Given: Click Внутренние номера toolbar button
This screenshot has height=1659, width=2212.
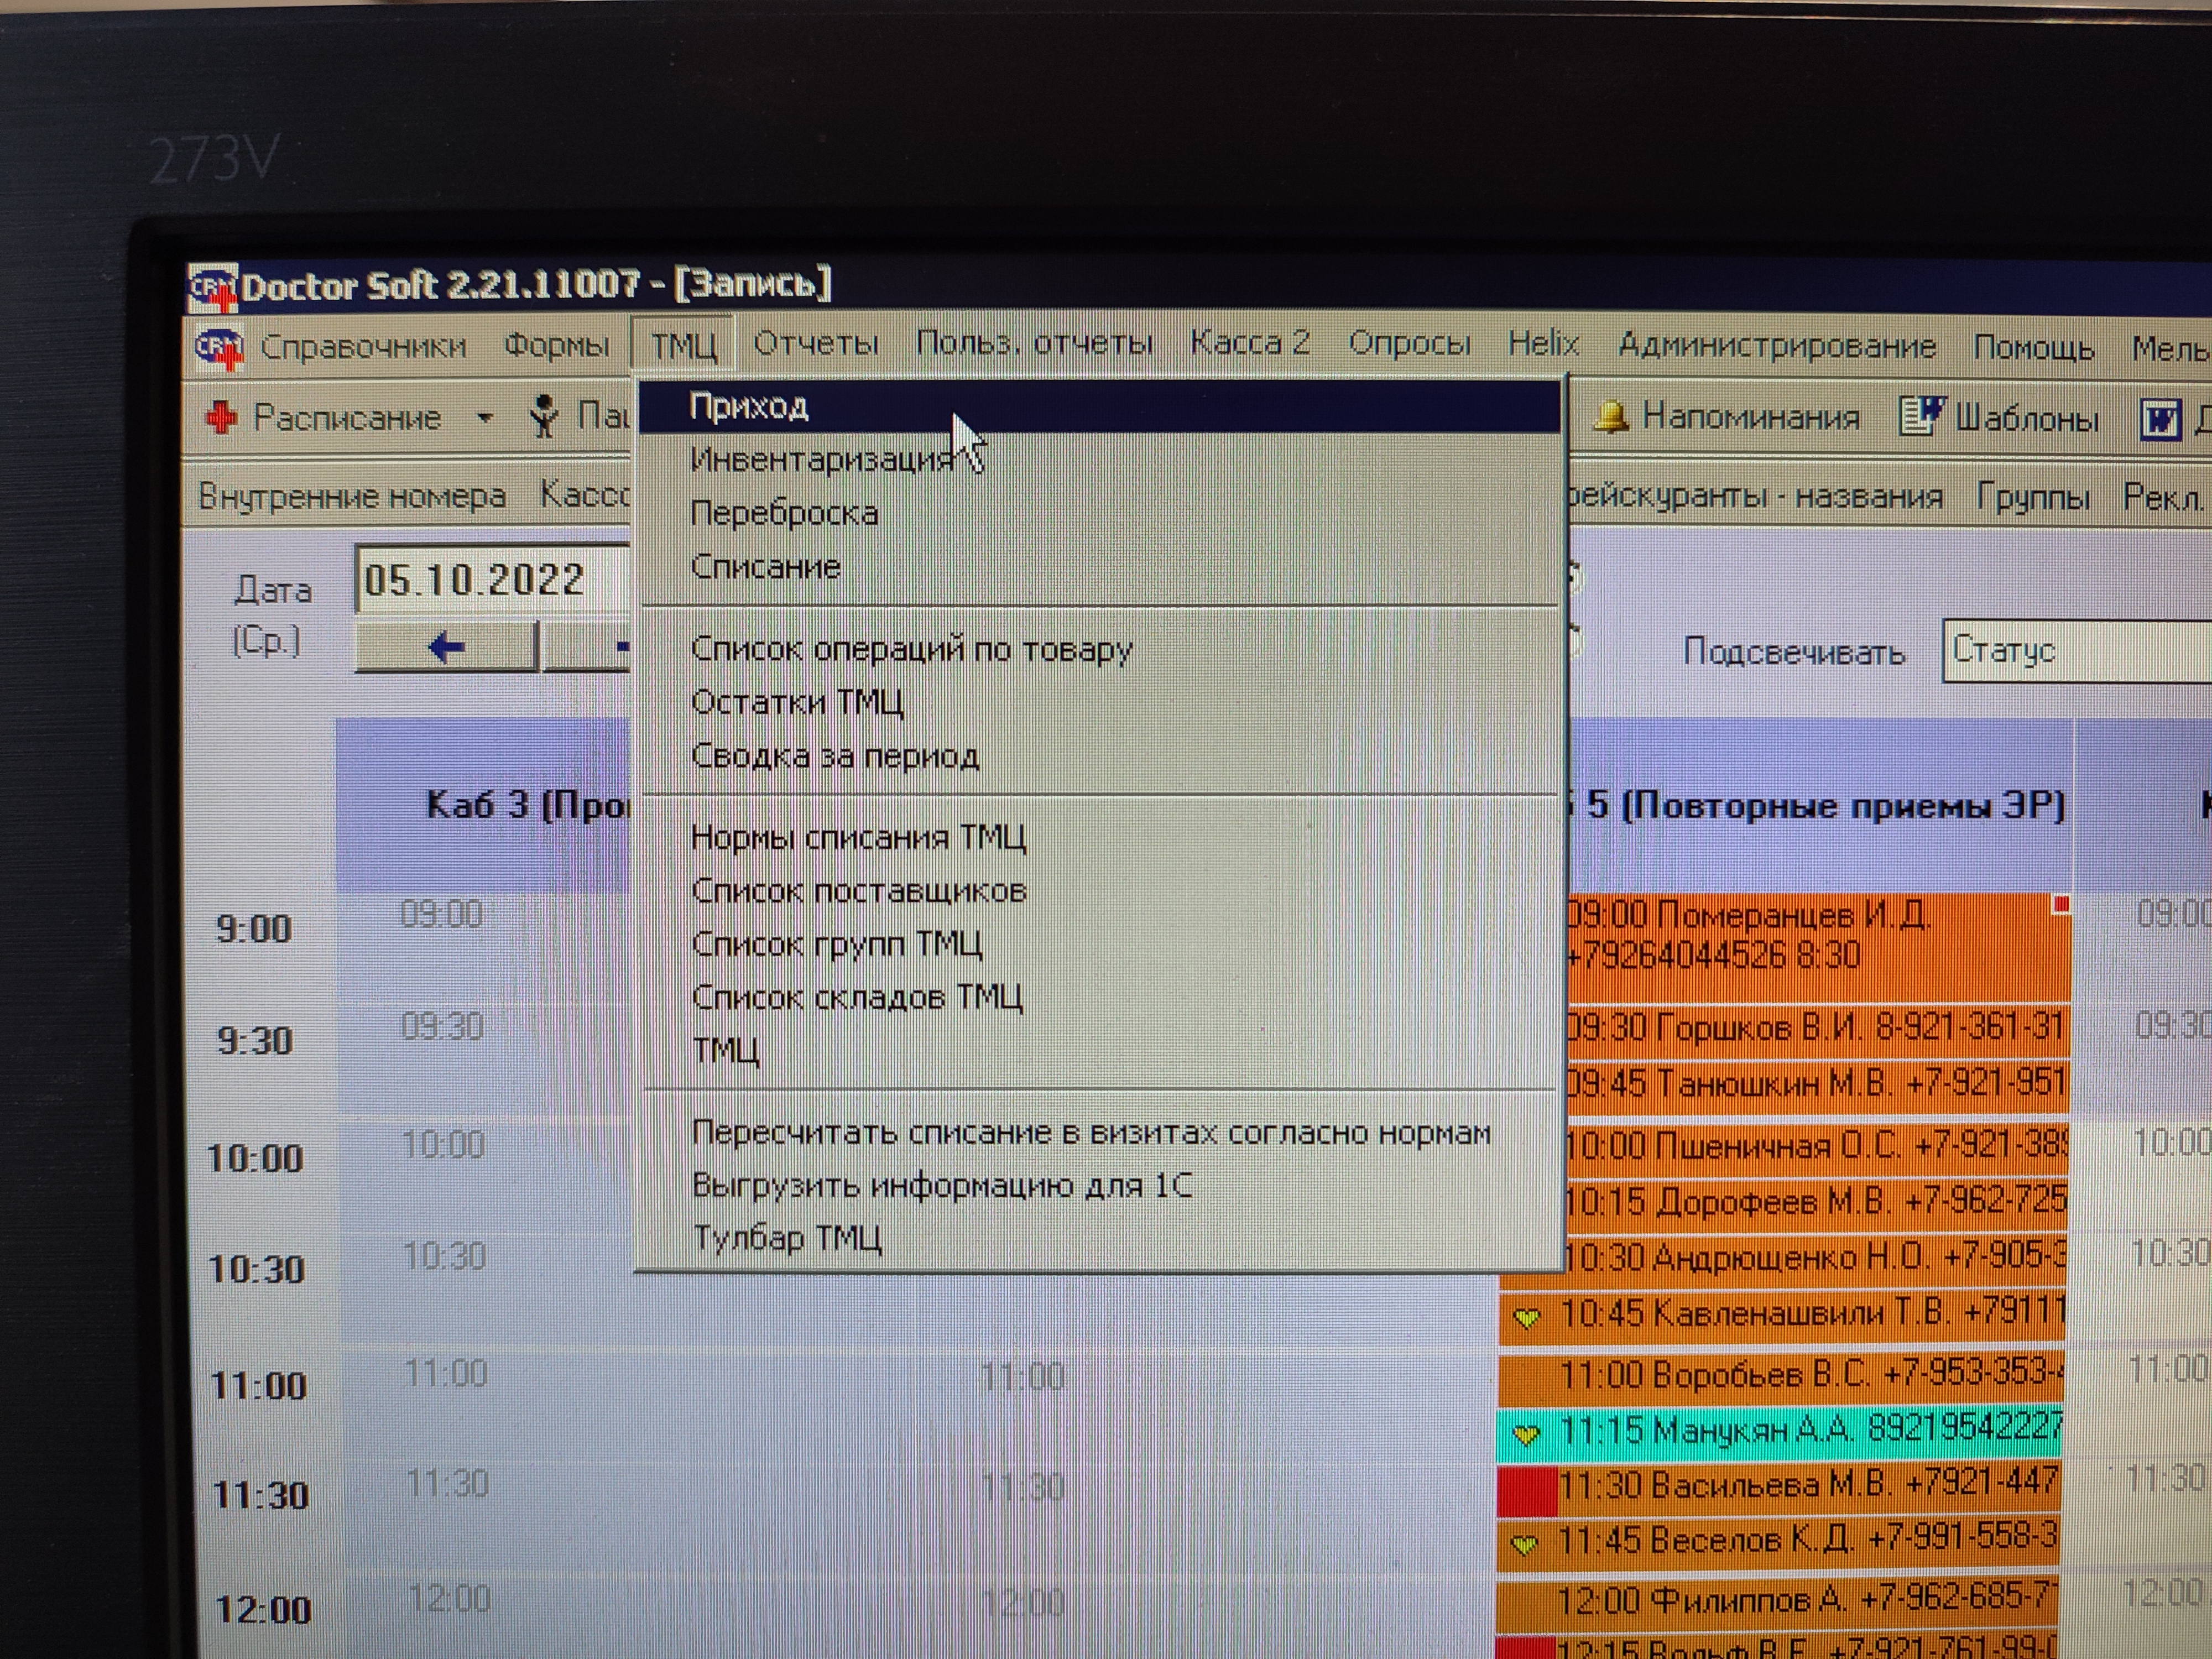Looking at the screenshot, I should coord(351,496).
